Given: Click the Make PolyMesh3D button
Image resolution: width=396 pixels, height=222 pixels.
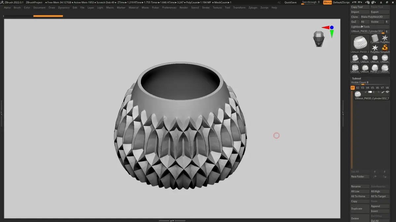Looking at the screenshot, I should 375,17.
